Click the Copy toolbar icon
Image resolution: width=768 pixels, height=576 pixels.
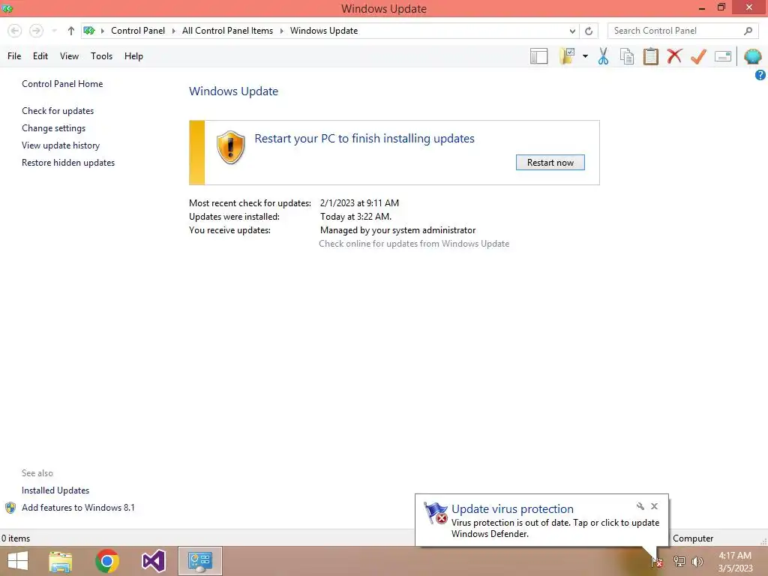click(x=627, y=56)
